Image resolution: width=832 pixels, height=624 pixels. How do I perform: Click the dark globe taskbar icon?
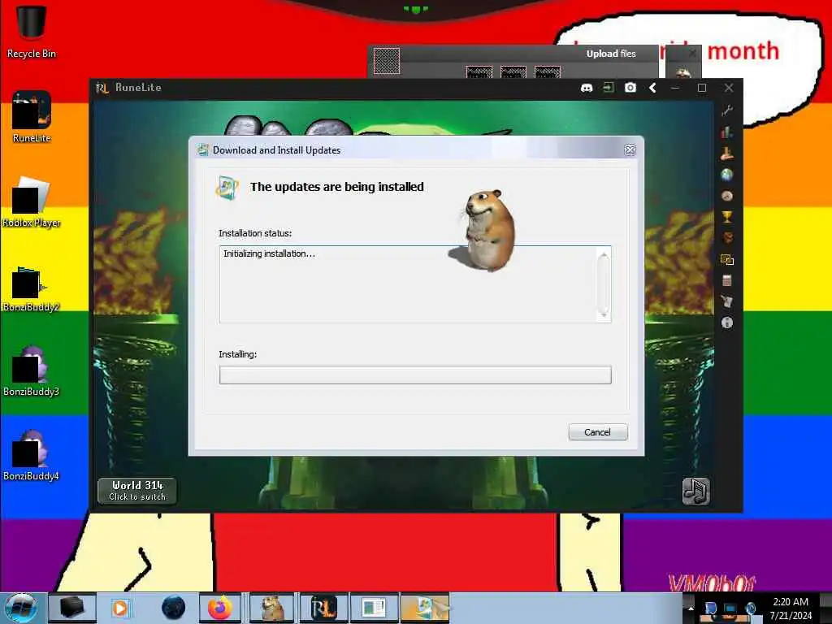coord(174,608)
